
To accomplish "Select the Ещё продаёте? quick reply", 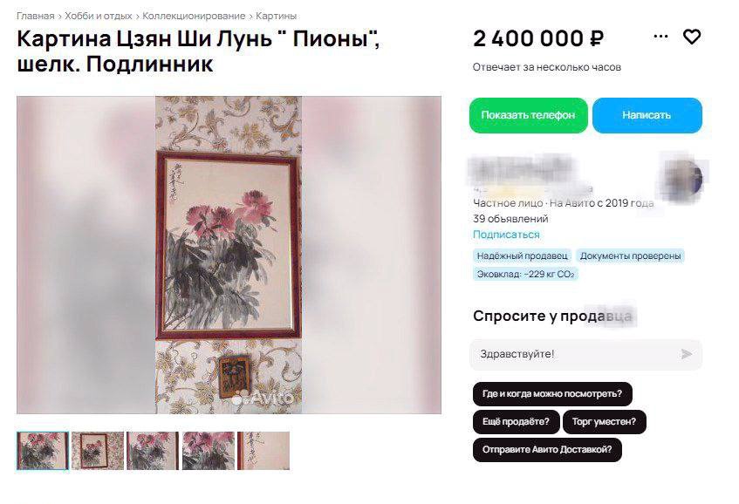I will 516,421.
